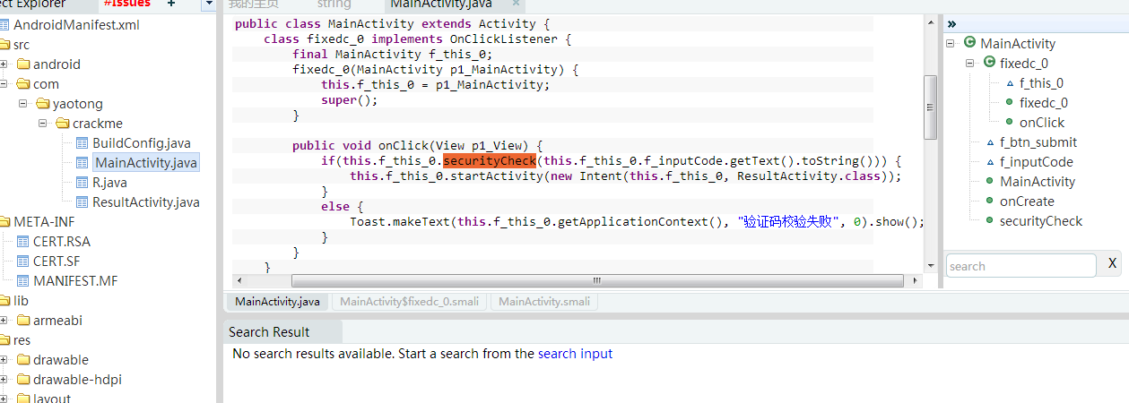Expand the android package folder

click(x=4, y=64)
